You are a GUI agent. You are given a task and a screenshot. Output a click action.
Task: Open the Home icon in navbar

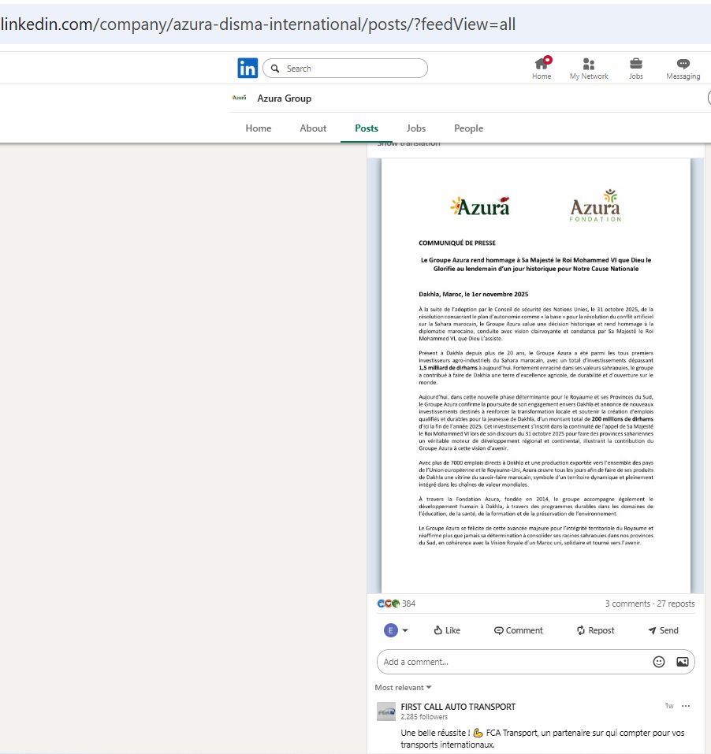click(542, 64)
